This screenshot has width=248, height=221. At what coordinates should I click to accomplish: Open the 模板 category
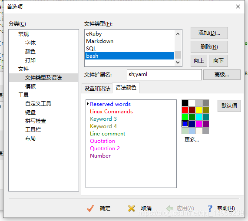[30, 86]
